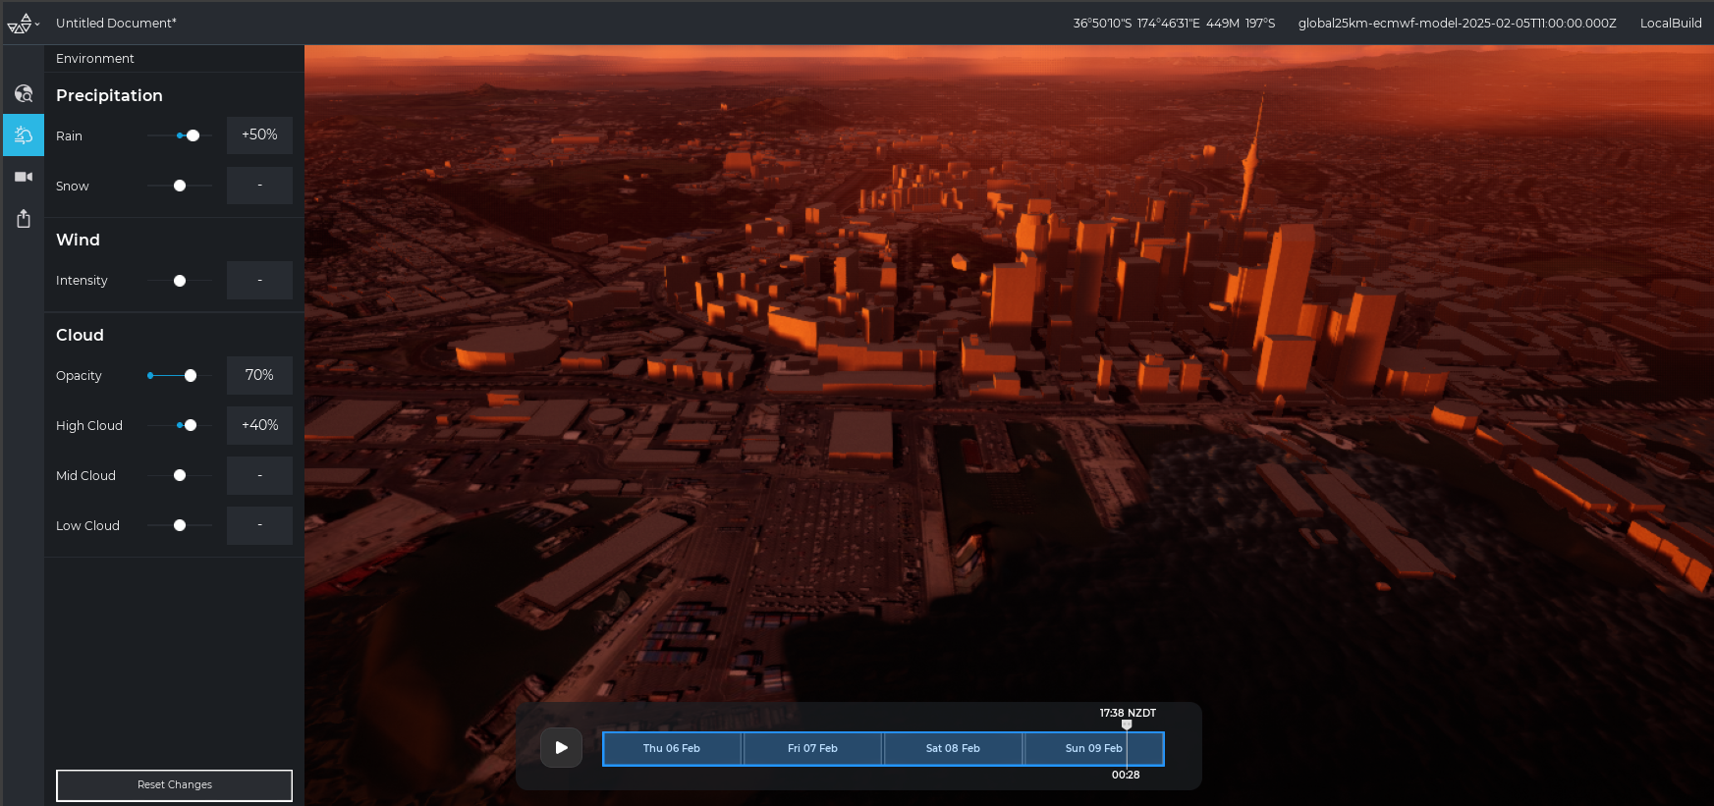Click the ecmwf model dataset name
This screenshot has height=806, width=1714.
(x=1457, y=23)
